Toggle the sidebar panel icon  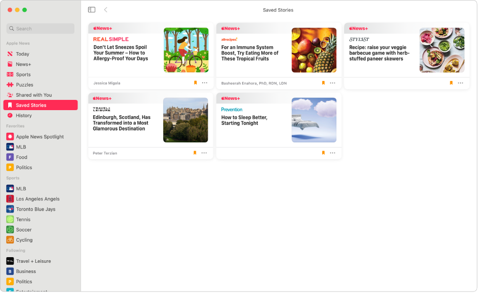pyautogui.click(x=91, y=10)
